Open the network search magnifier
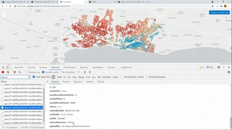Image resolution: width=232 pixels, height=130 pixels. 20,72
